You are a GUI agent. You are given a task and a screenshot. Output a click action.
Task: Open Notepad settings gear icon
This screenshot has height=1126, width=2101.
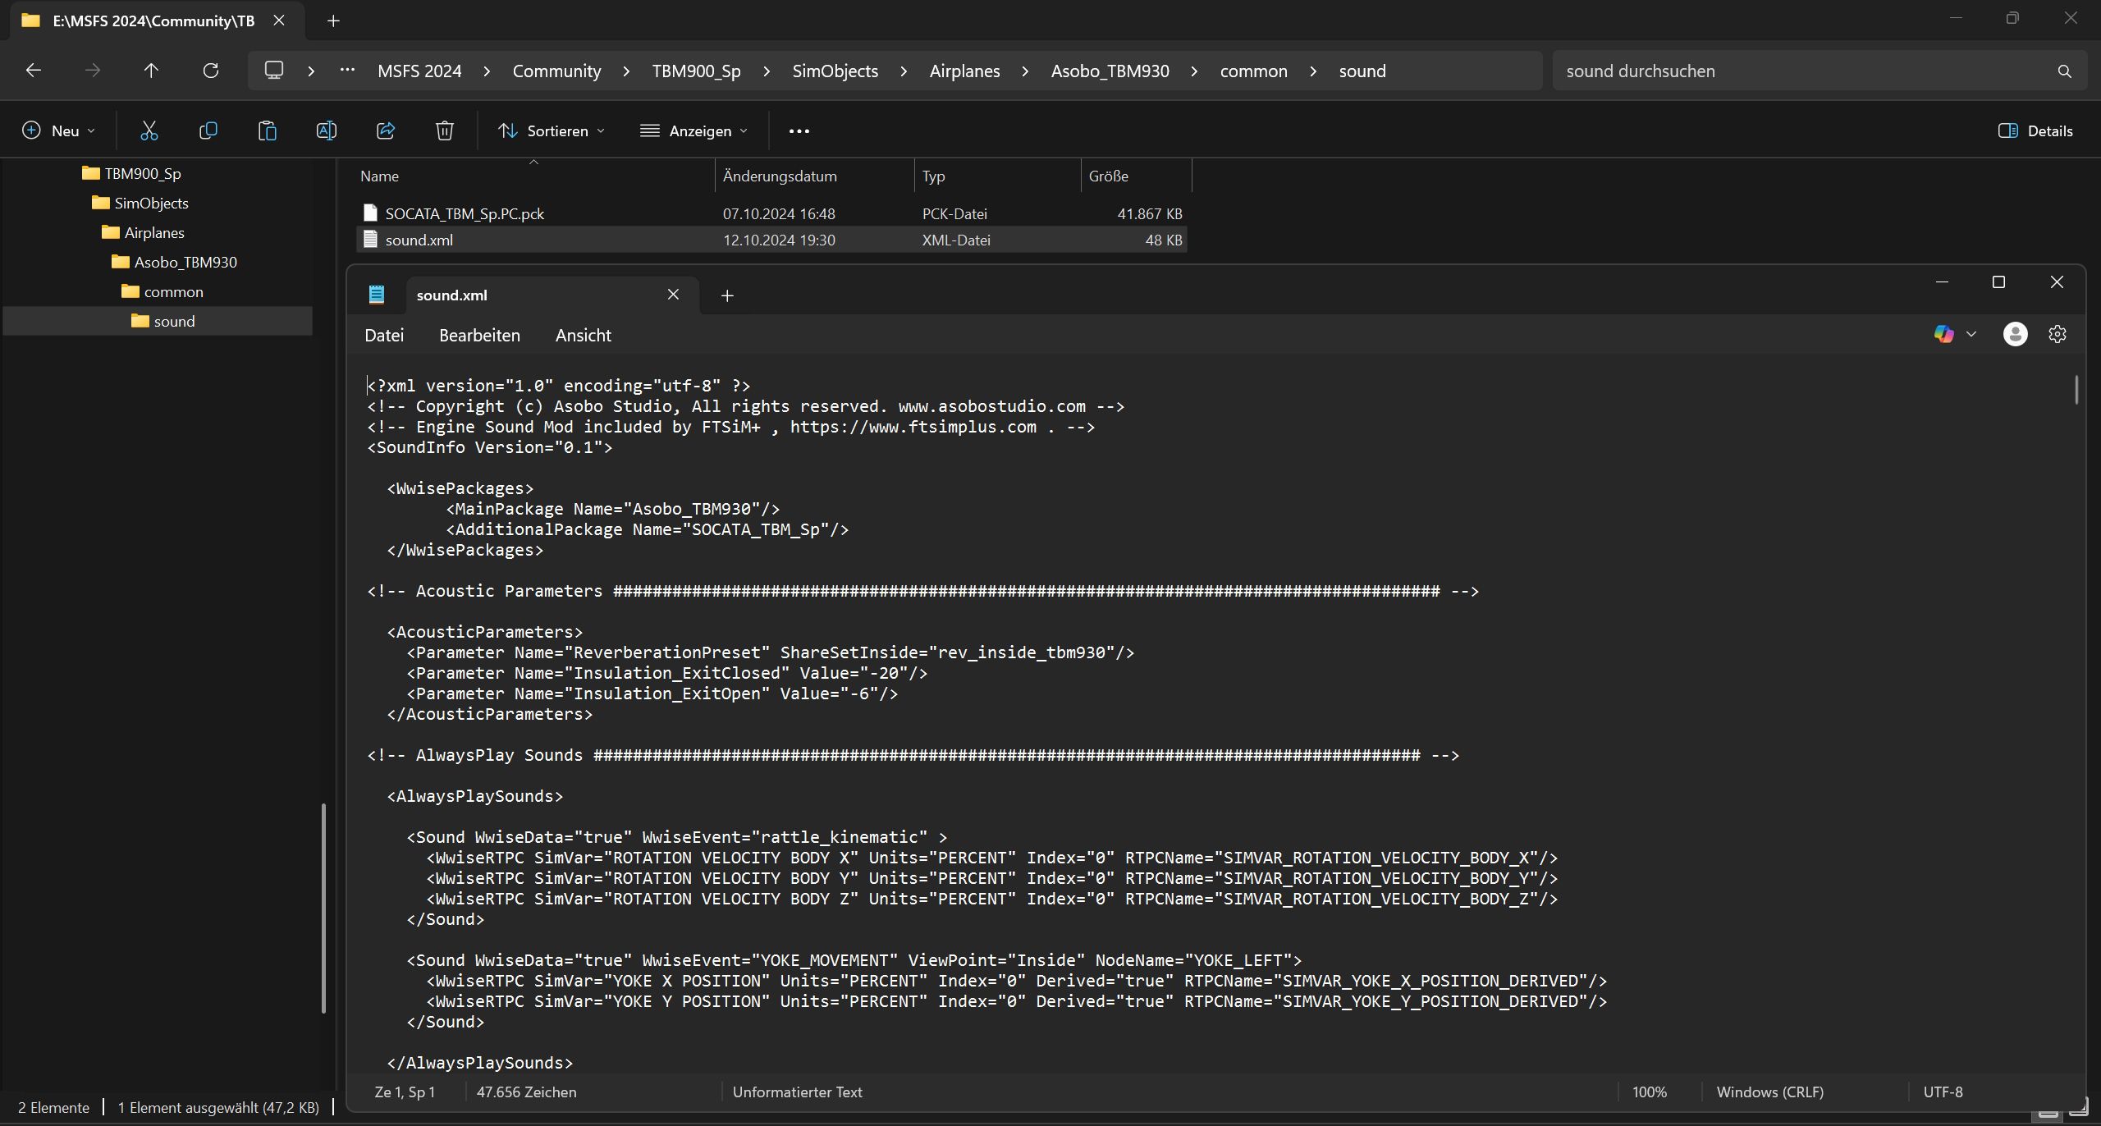point(2057,334)
